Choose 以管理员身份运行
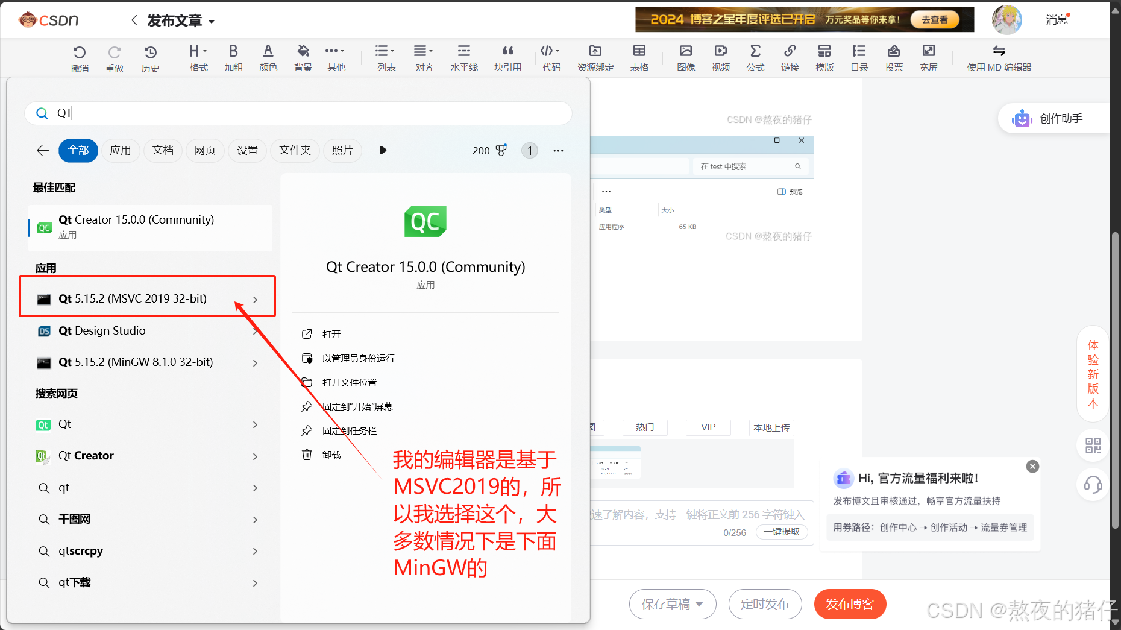The width and height of the screenshot is (1121, 630). [358, 358]
